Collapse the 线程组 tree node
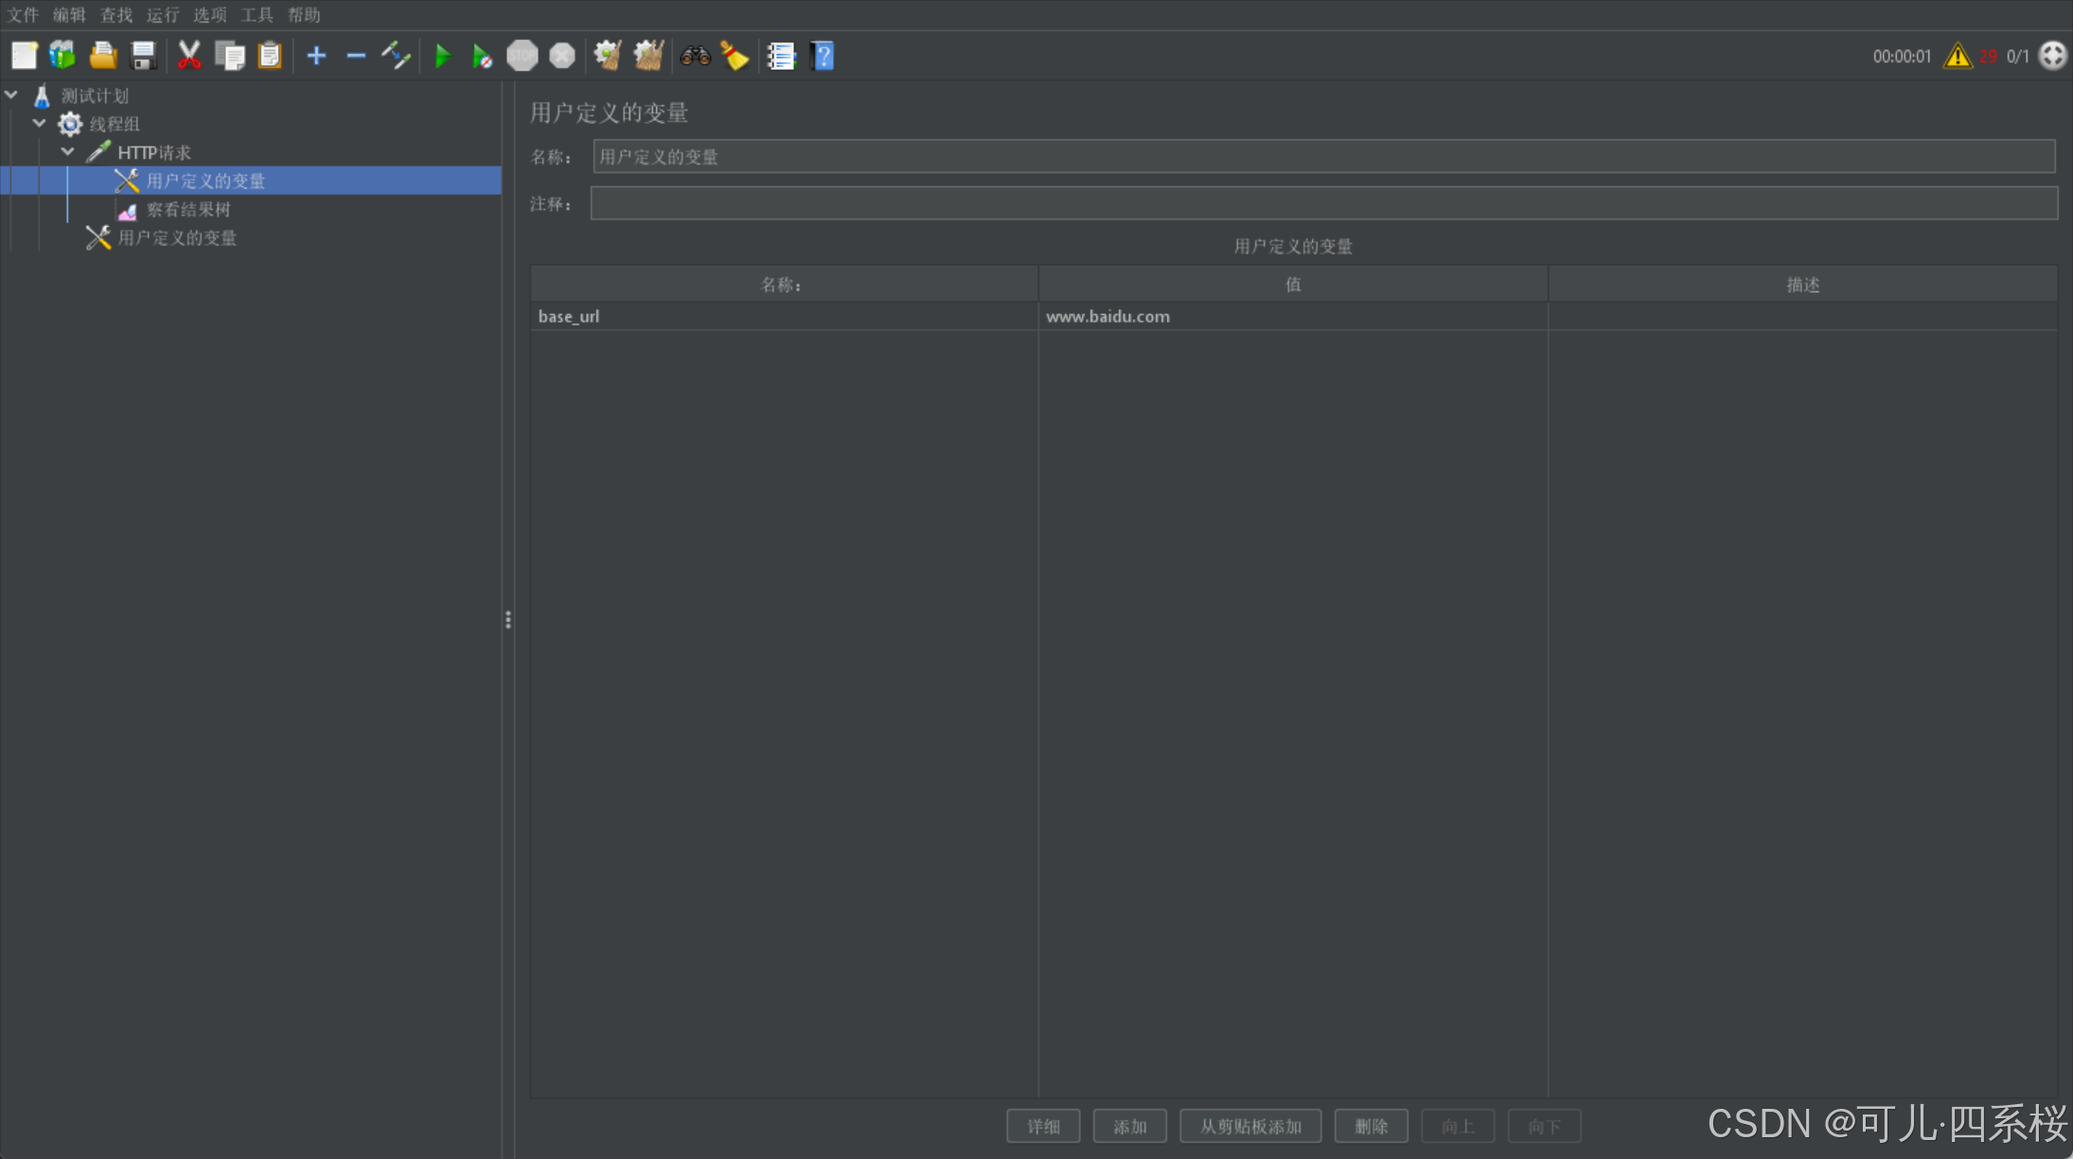 40,123
